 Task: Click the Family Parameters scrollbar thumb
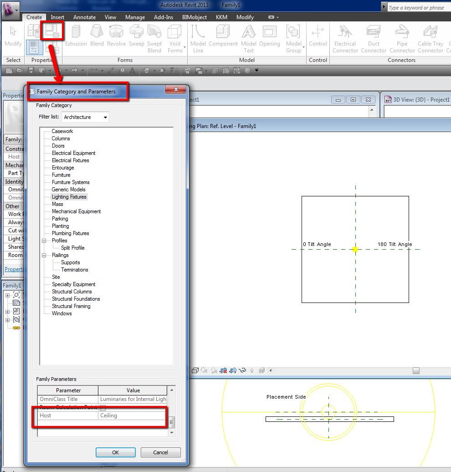point(171,422)
